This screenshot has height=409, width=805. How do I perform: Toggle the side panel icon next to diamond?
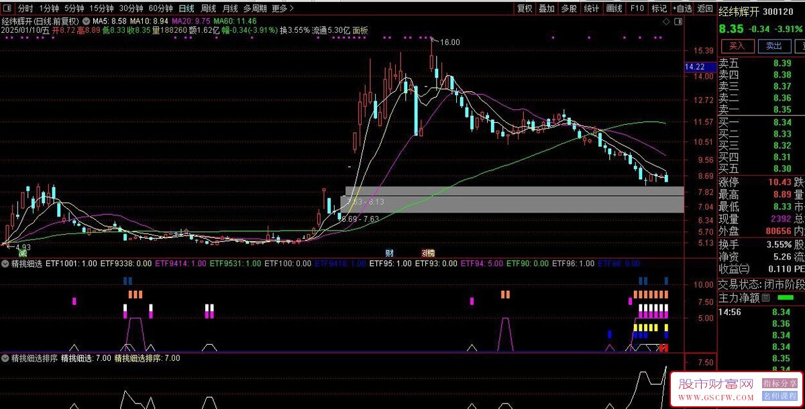678,21
